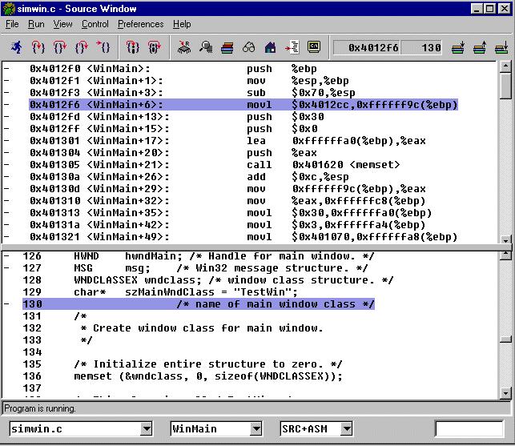Click the Step assembly instruction icon

pos(133,47)
